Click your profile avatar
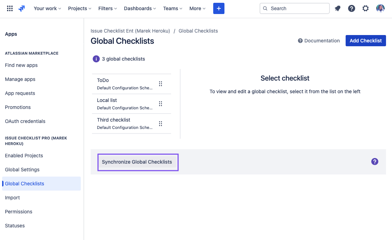Viewport: 392px width, 240px height. click(x=380, y=8)
